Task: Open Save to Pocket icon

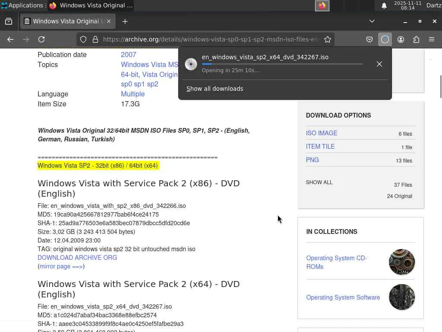Action: point(369,39)
